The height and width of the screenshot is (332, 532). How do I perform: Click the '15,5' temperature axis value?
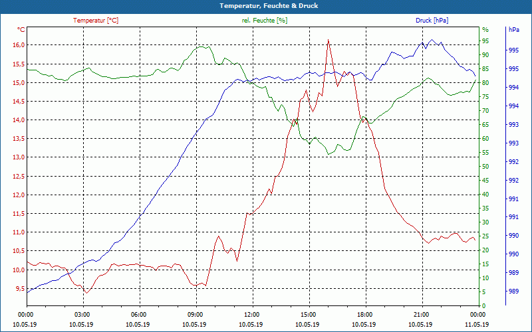[x=19, y=64]
